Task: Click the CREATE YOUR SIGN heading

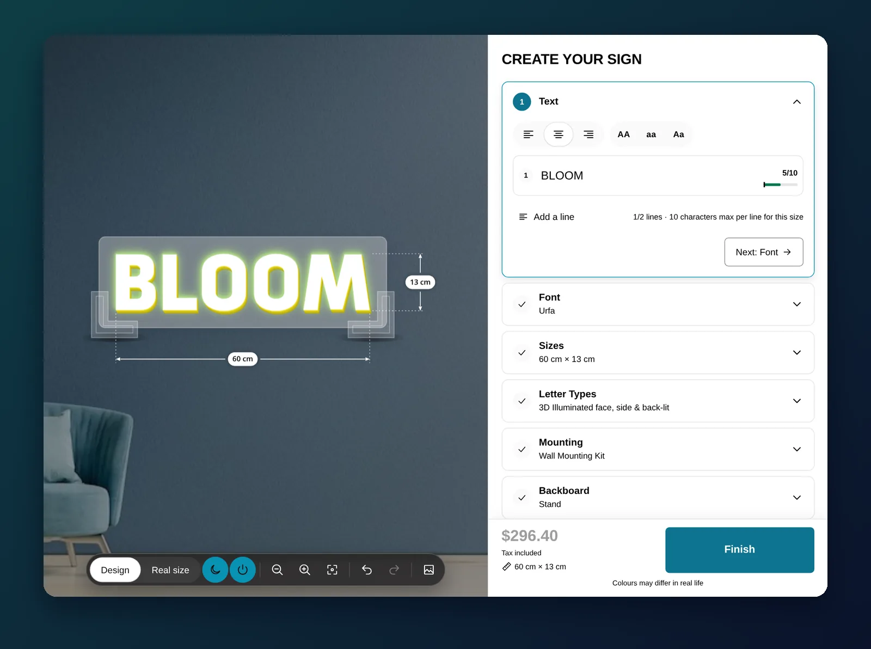Action: tap(572, 59)
